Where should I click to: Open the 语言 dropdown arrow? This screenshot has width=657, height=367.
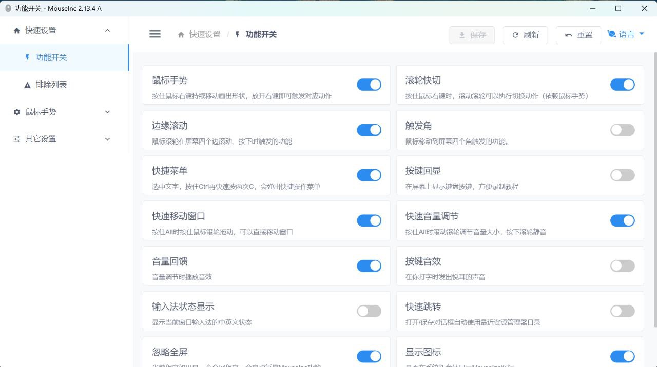[x=642, y=34]
